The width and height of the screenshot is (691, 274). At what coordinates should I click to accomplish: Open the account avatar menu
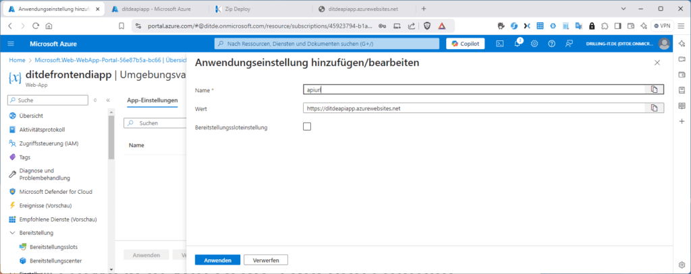point(664,44)
